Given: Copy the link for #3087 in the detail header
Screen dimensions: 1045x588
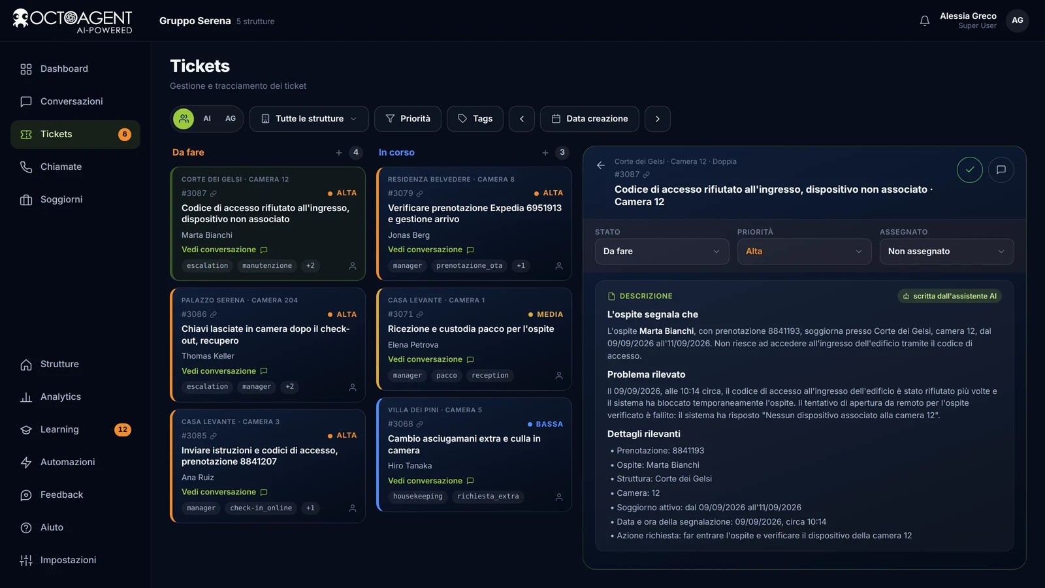Looking at the screenshot, I should pos(647,174).
